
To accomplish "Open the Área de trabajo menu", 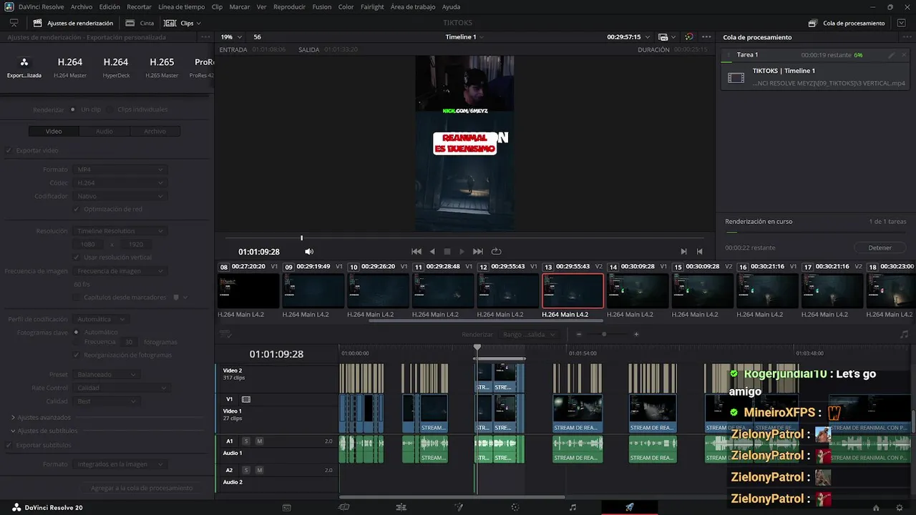I will click(413, 6).
